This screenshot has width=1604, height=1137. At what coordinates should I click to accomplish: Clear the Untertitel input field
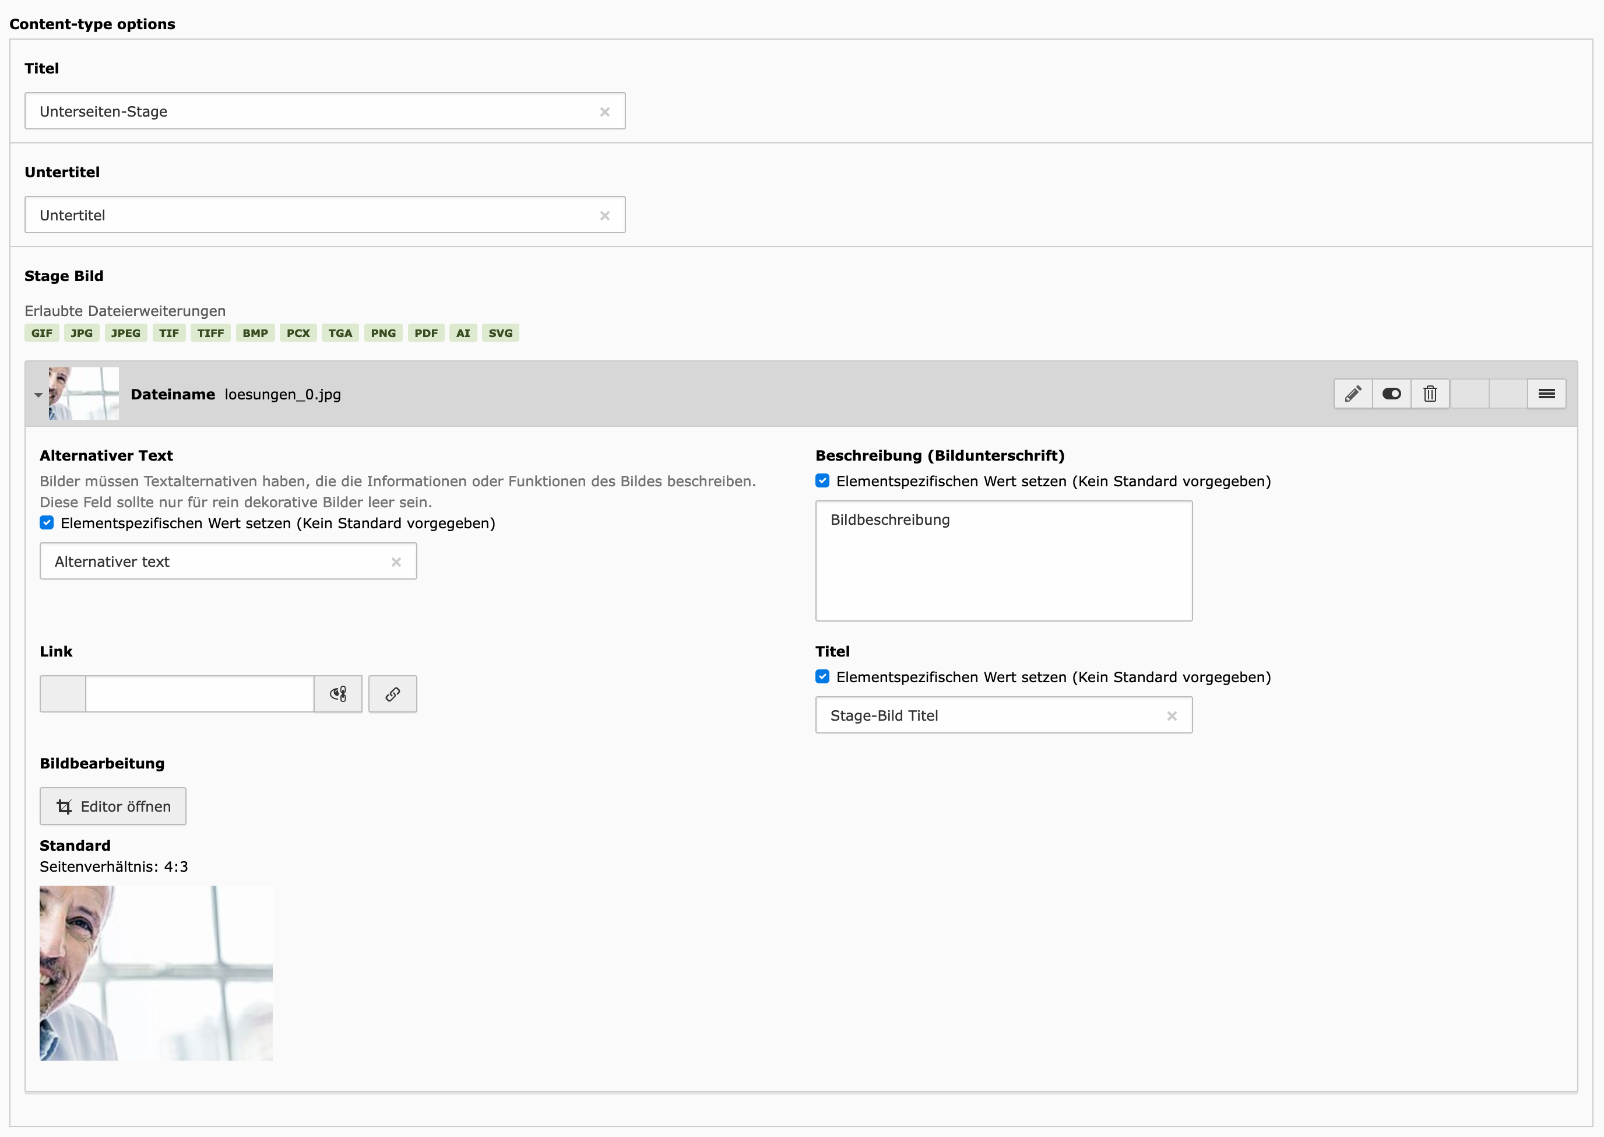coord(604,216)
